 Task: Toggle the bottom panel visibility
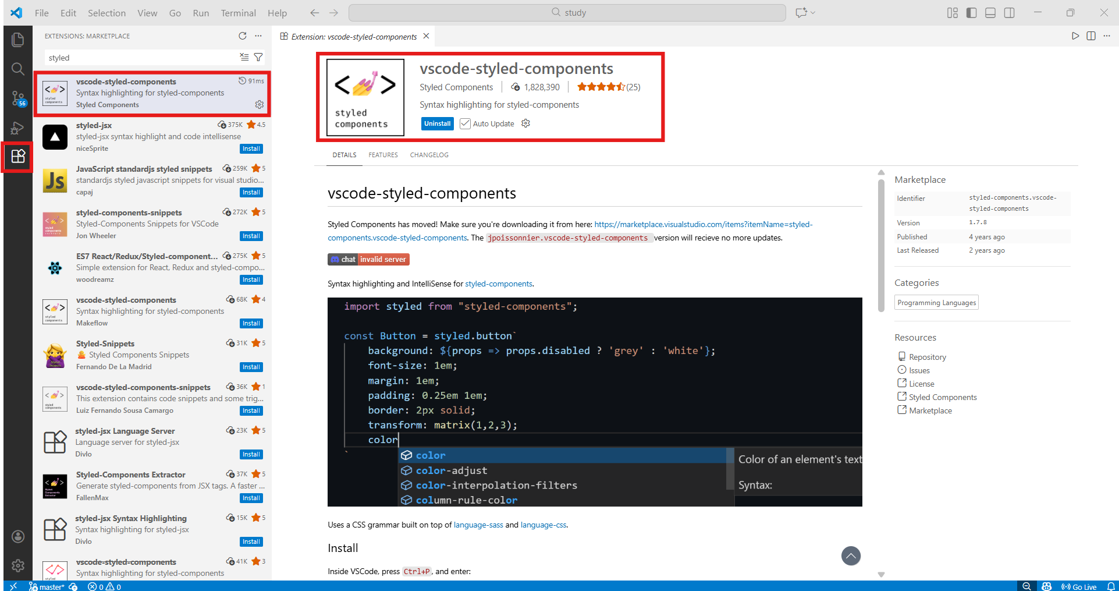pos(990,13)
